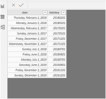Commit formula with the checkmark icon
106x99 pixels.
tap(21, 5)
